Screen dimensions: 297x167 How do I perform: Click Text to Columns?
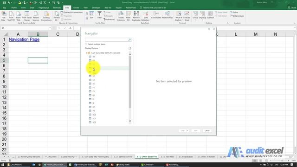(121, 16)
